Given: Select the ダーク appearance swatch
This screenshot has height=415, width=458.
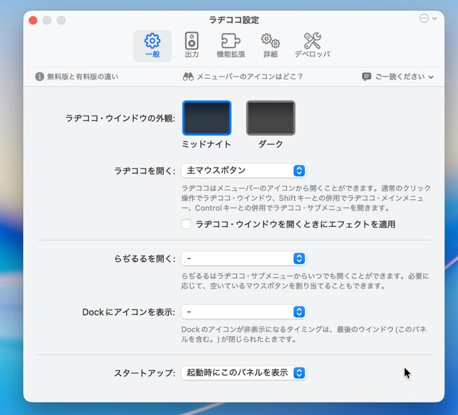Looking at the screenshot, I should coord(271,118).
